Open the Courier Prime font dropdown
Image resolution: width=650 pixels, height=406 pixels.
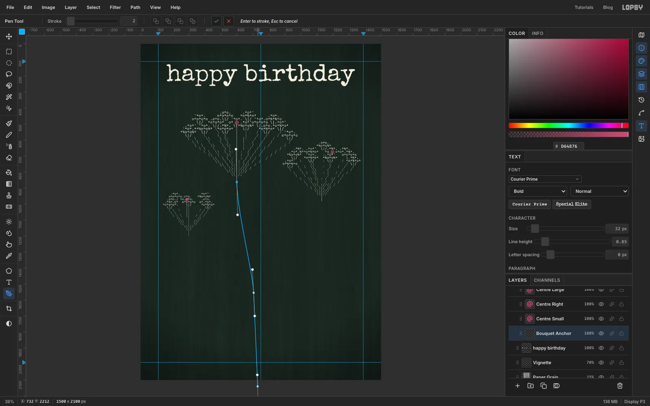coord(545,179)
